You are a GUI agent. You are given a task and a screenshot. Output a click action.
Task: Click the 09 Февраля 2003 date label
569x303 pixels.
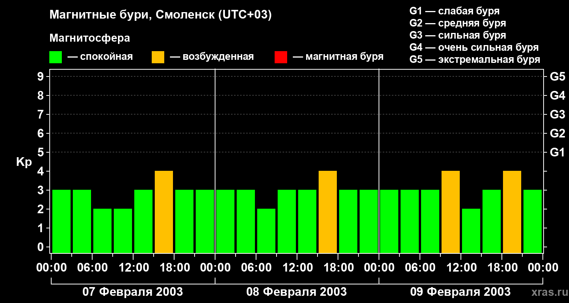[461, 292]
